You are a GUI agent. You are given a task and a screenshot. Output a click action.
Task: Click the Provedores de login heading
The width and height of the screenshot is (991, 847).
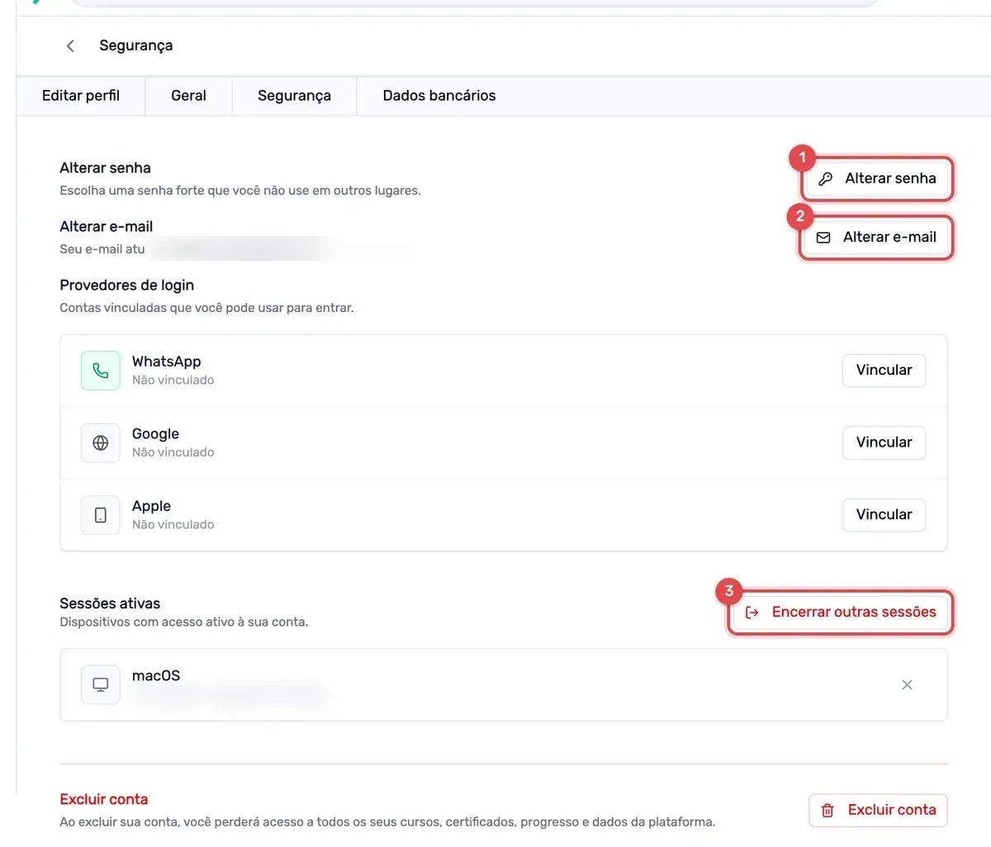[x=126, y=285]
